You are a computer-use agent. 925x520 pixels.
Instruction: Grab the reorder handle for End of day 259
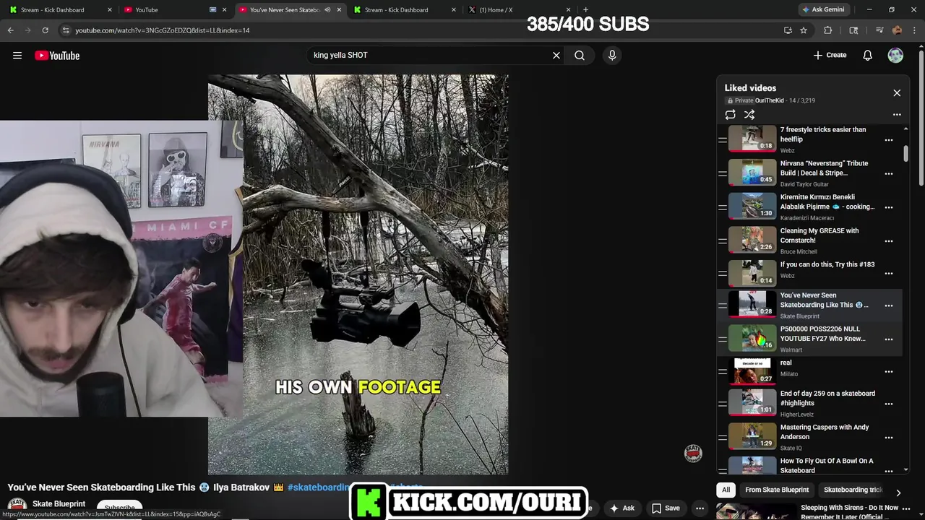pyautogui.click(x=723, y=404)
